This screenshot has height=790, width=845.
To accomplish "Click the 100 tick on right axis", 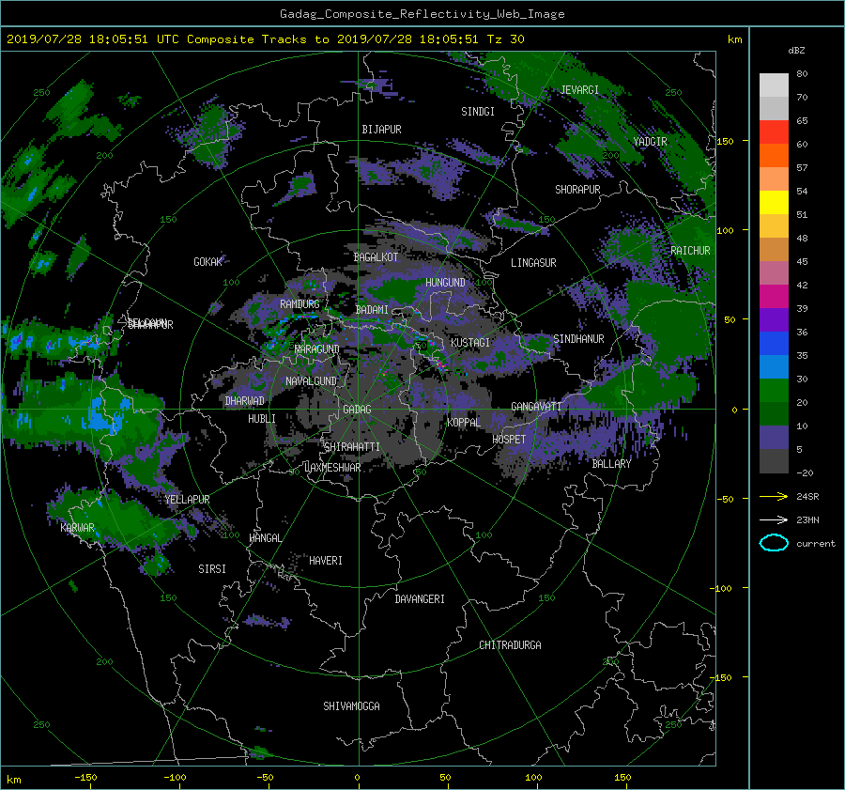I will click(725, 230).
